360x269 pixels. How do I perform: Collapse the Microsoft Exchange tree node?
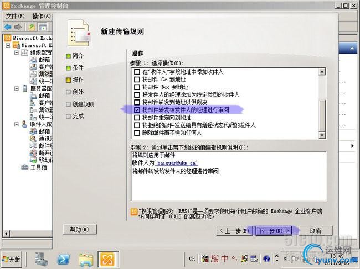pos(8,45)
